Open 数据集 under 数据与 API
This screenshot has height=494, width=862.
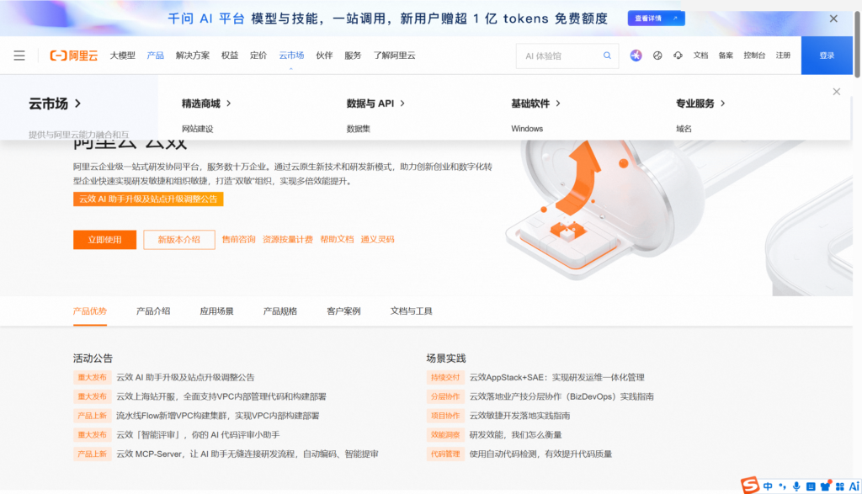359,129
